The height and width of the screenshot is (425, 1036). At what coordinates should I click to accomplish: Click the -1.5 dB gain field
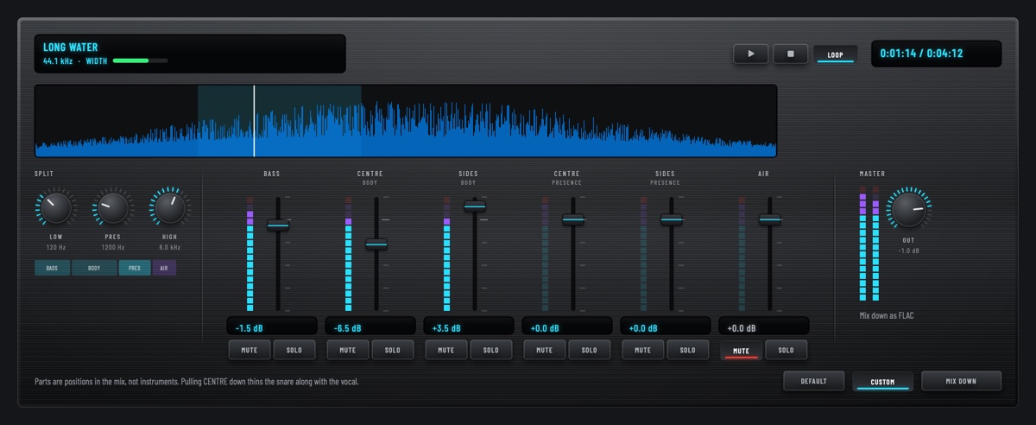click(x=272, y=327)
